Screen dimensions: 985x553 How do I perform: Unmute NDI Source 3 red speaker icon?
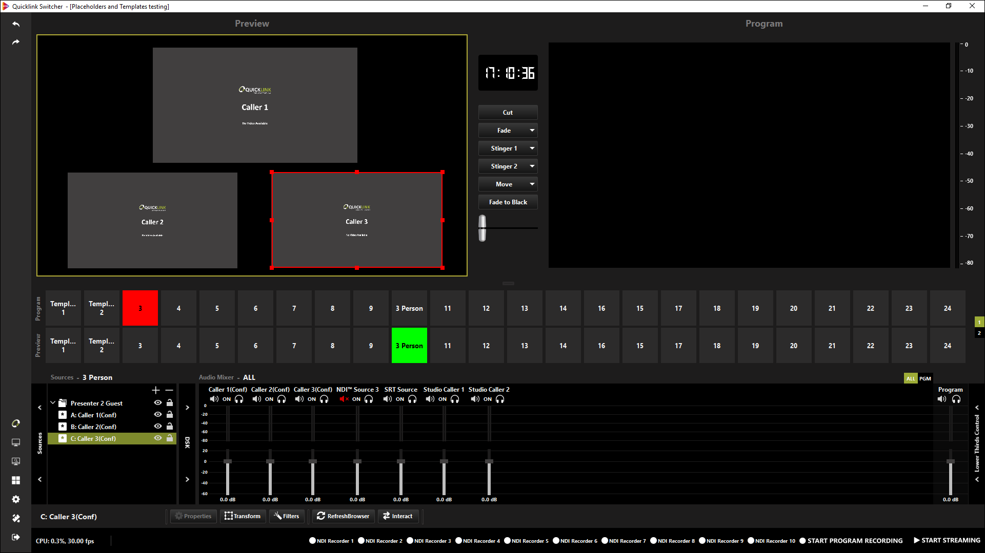pyautogui.click(x=344, y=399)
